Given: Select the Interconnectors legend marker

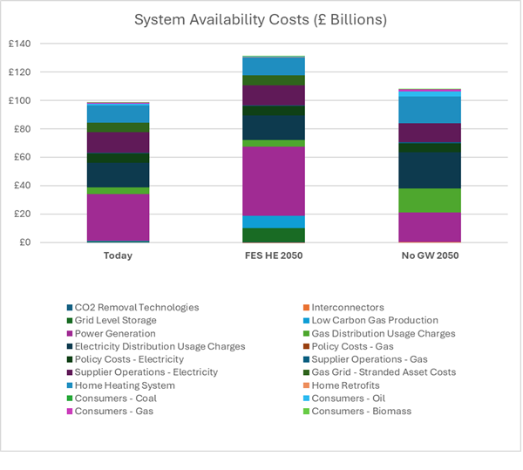Looking at the screenshot, I should (306, 308).
